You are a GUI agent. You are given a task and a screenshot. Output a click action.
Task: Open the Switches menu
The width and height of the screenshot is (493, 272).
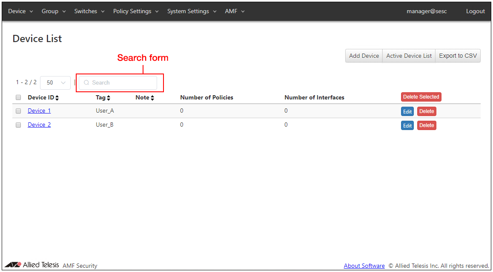pyautogui.click(x=89, y=11)
